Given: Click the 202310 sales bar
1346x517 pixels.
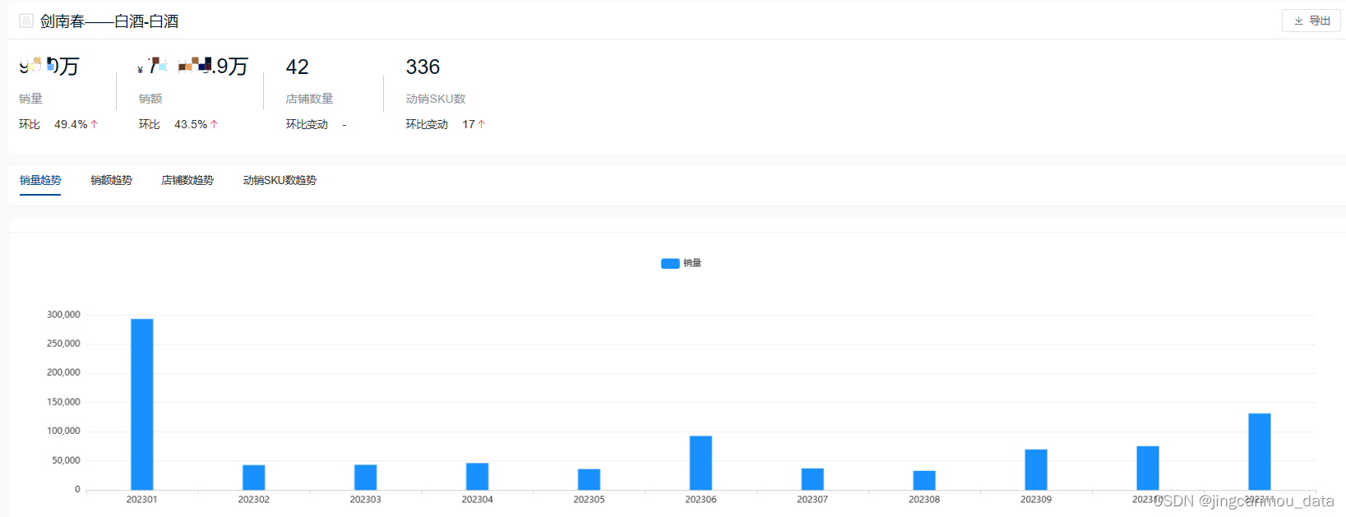Looking at the screenshot, I should pyautogui.click(x=1148, y=468).
